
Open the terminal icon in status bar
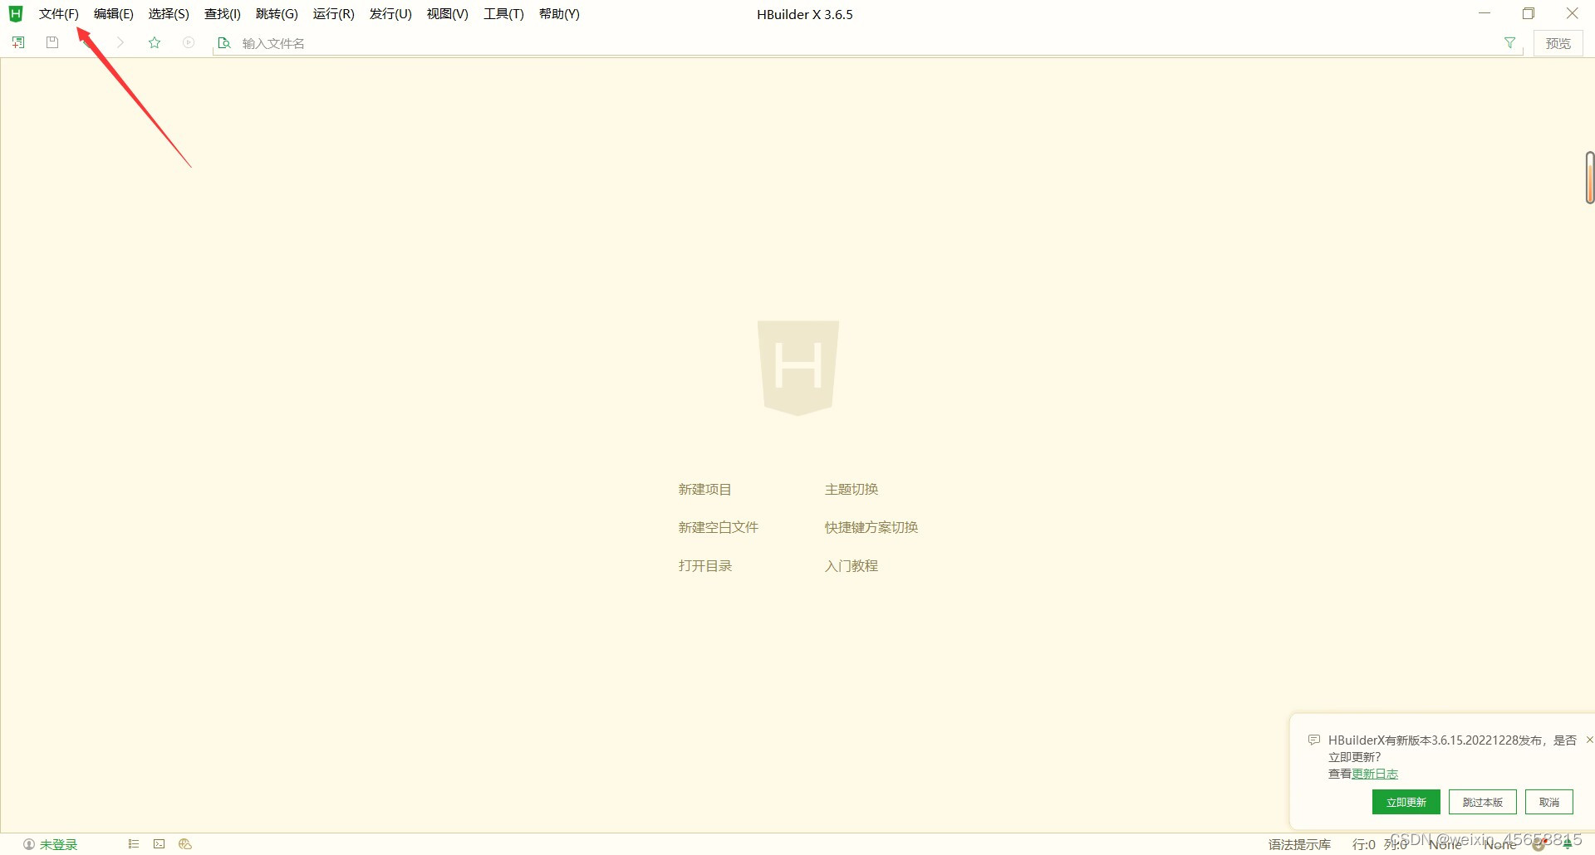[159, 843]
